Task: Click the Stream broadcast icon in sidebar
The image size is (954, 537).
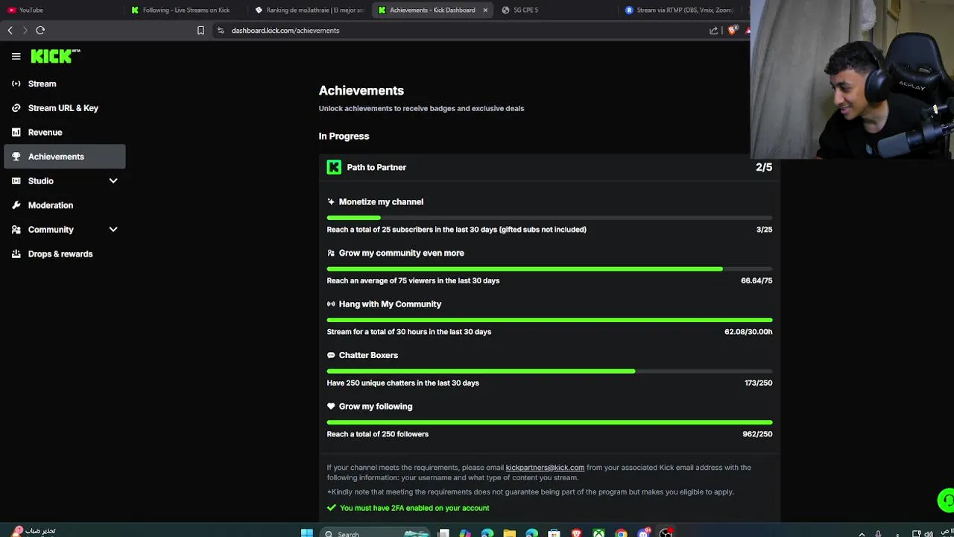Action: click(x=16, y=84)
